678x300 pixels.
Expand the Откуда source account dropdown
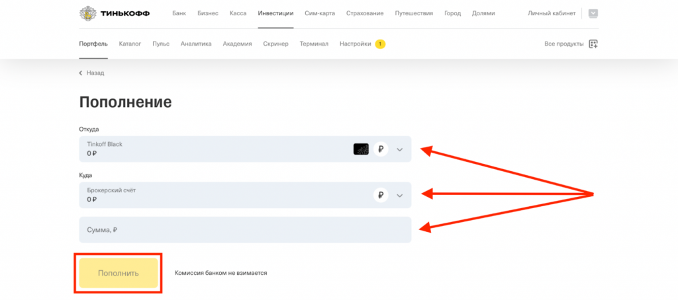pos(399,149)
